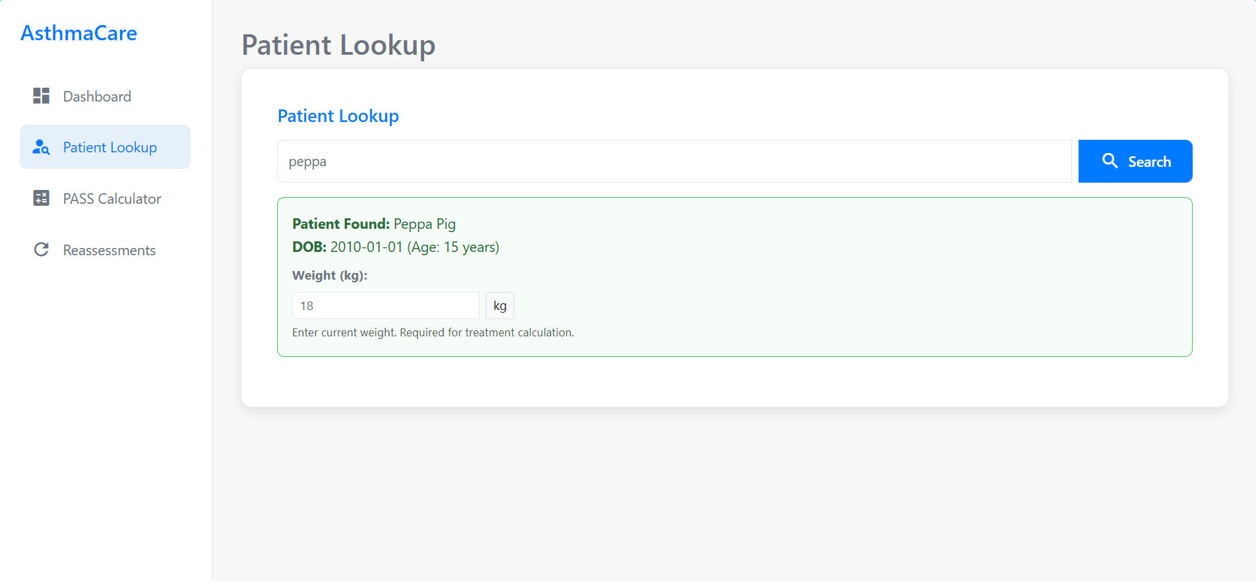
Task: Click the AsthmaCare logo link
Action: (x=79, y=34)
